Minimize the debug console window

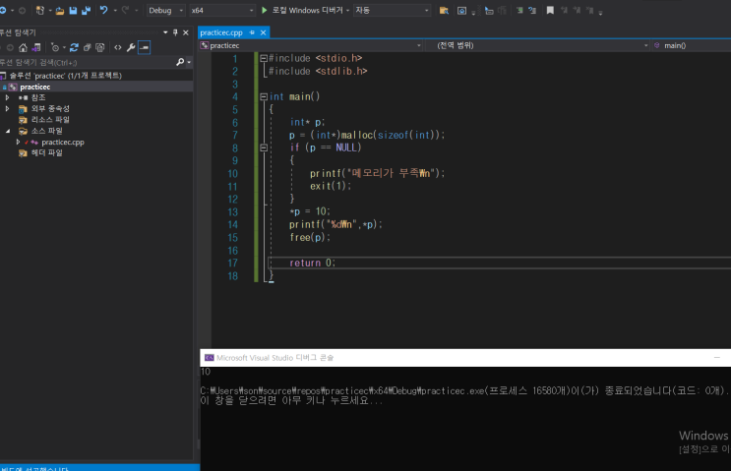[717, 357]
